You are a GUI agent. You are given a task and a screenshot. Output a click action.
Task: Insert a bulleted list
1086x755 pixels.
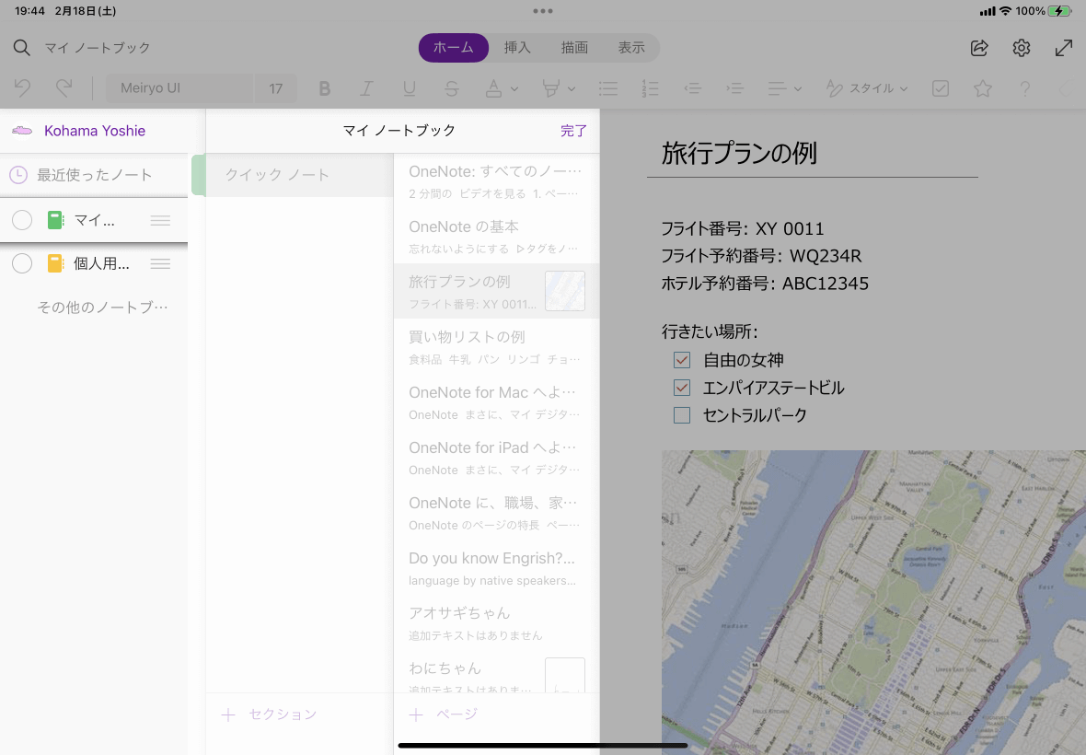pyautogui.click(x=607, y=88)
